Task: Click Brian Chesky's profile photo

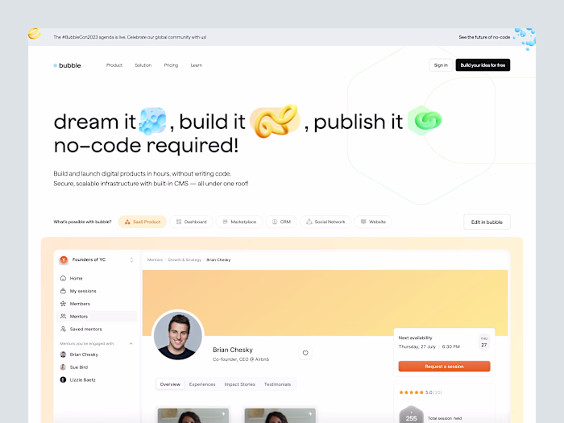Action: [178, 336]
